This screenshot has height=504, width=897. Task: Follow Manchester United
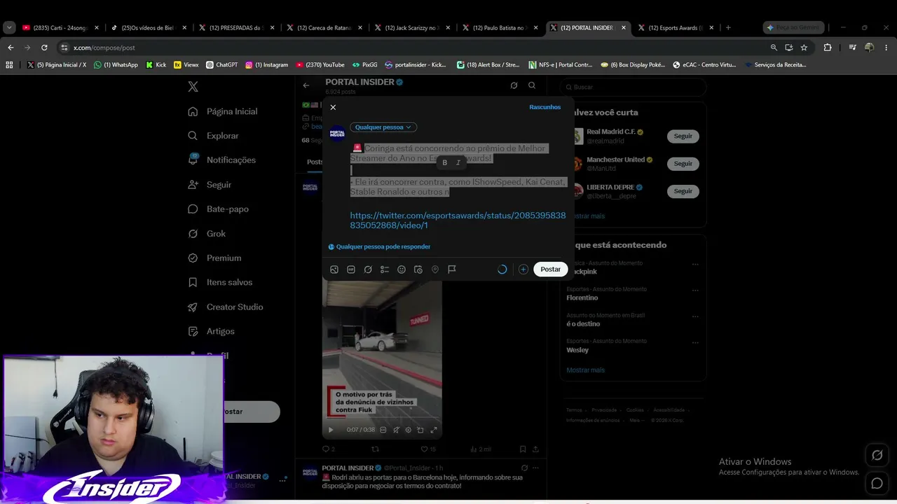click(683, 164)
